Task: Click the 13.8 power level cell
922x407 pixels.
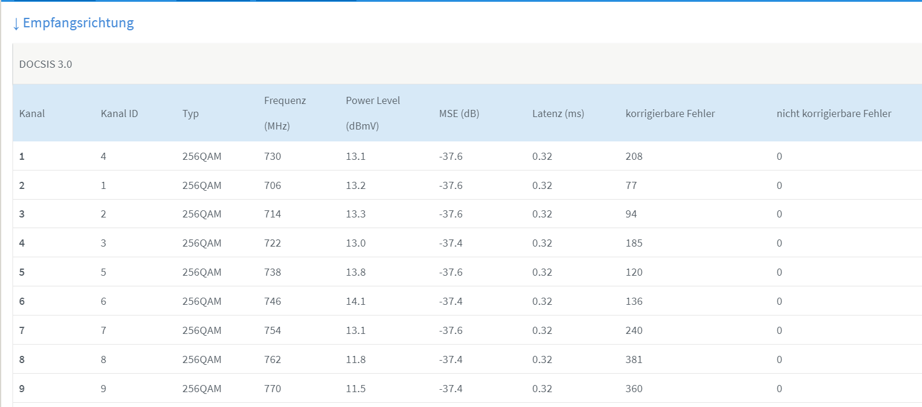Action: click(x=355, y=272)
